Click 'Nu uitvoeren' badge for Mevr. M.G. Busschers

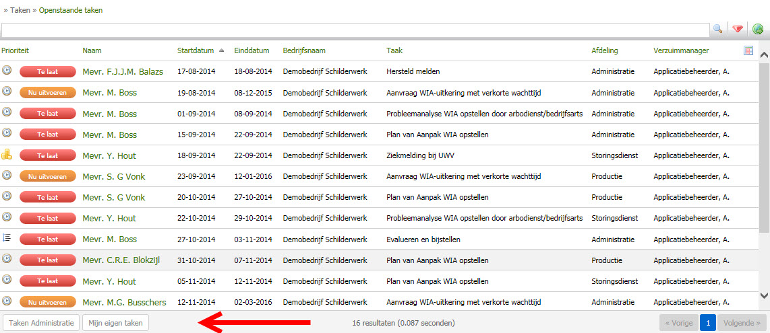[47, 301]
